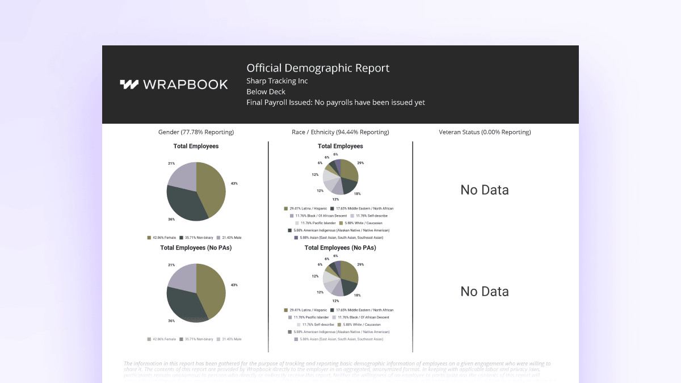Click 11.76% Self-describe in top Race legend
681x383 pixels.
[372, 216]
